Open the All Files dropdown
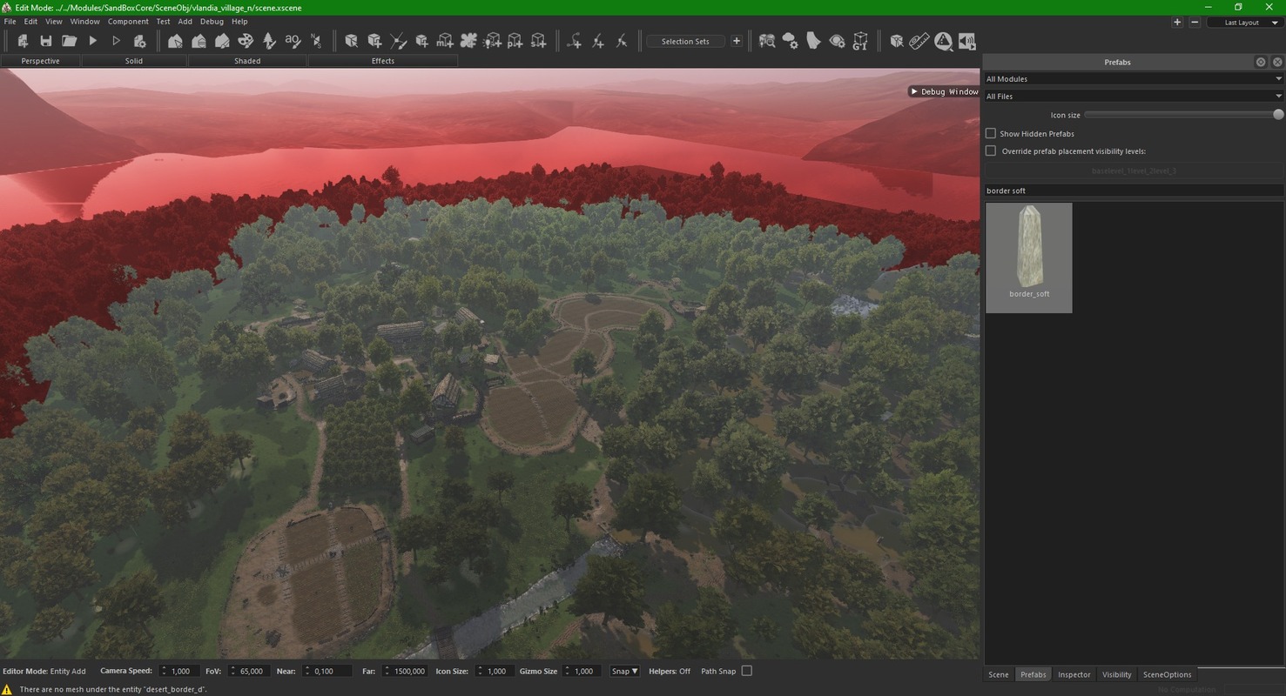 [x=1134, y=97]
